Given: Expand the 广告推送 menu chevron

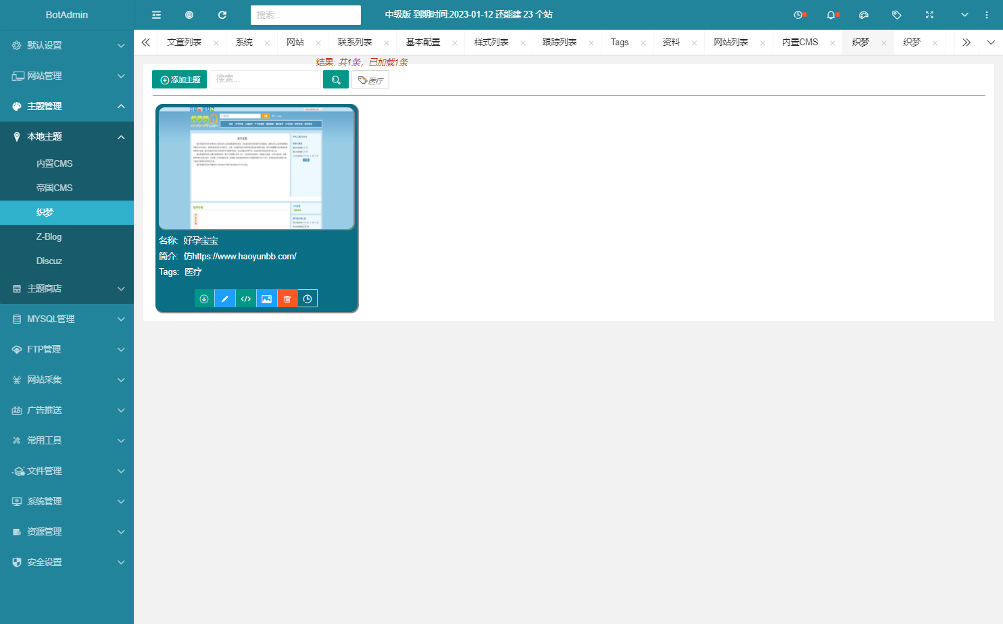Looking at the screenshot, I should (121, 410).
